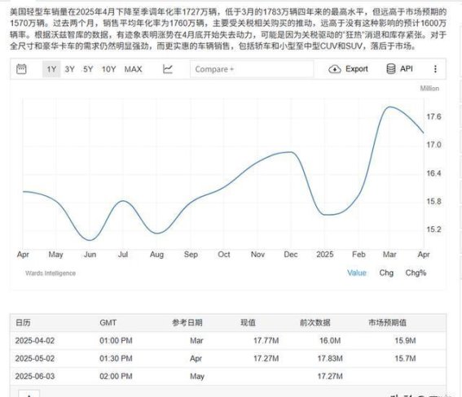The height and width of the screenshot is (397, 462).
Task: Click the Compare input field
Action: pyautogui.click(x=252, y=69)
